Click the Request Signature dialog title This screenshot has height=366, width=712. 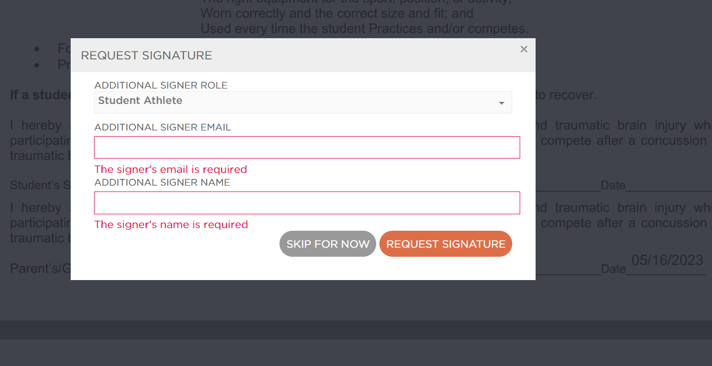coord(147,55)
